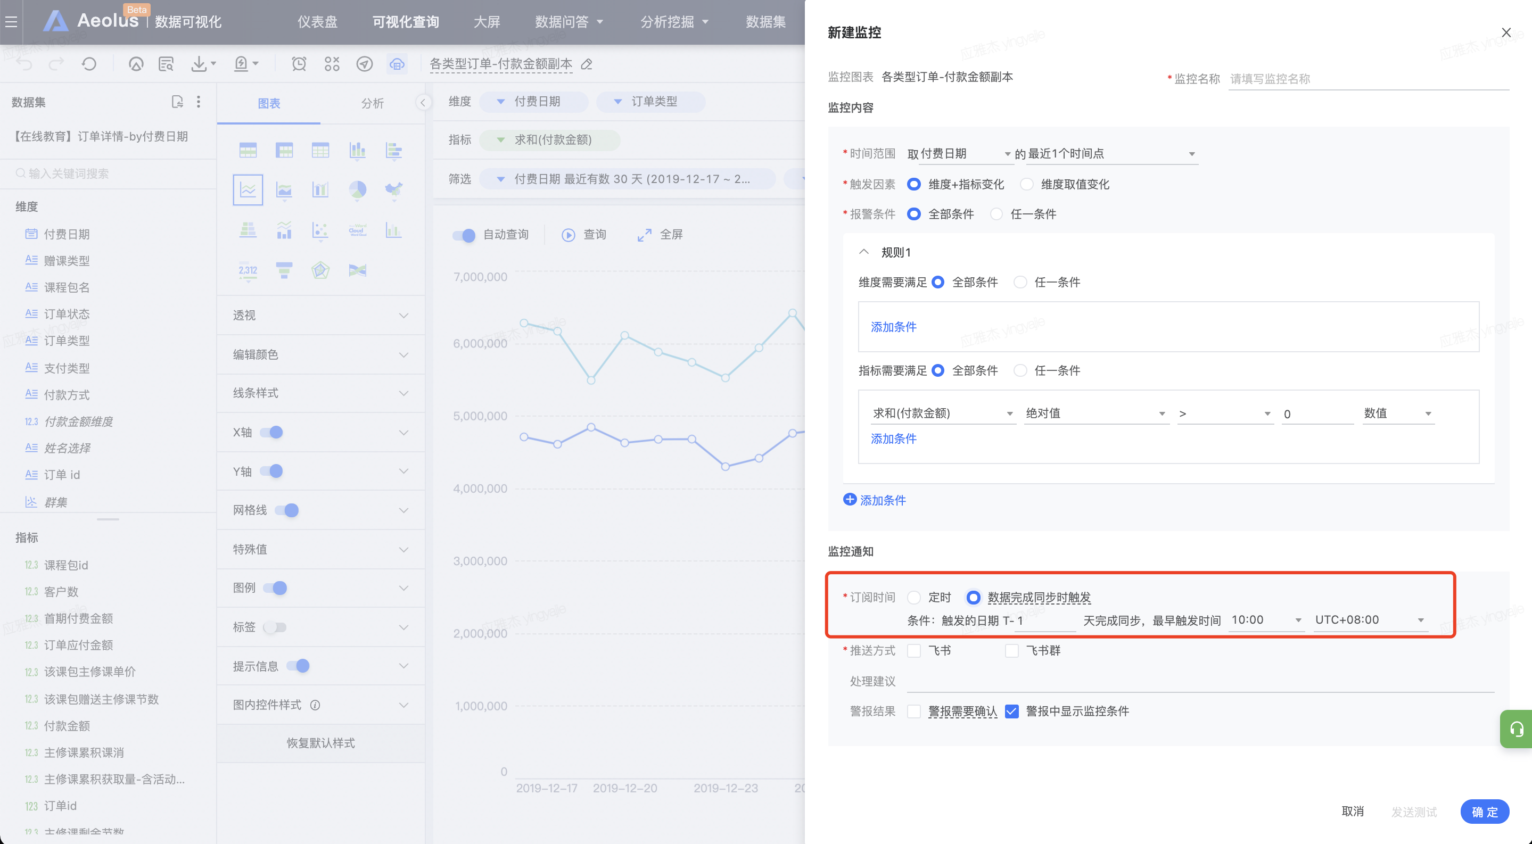This screenshot has width=1532, height=844.
Task: Open the 求和(付款金额) metric dropdown
Action: click(x=943, y=413)
